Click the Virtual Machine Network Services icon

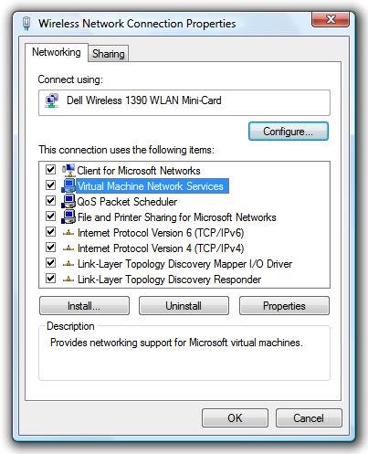point(68,185)
